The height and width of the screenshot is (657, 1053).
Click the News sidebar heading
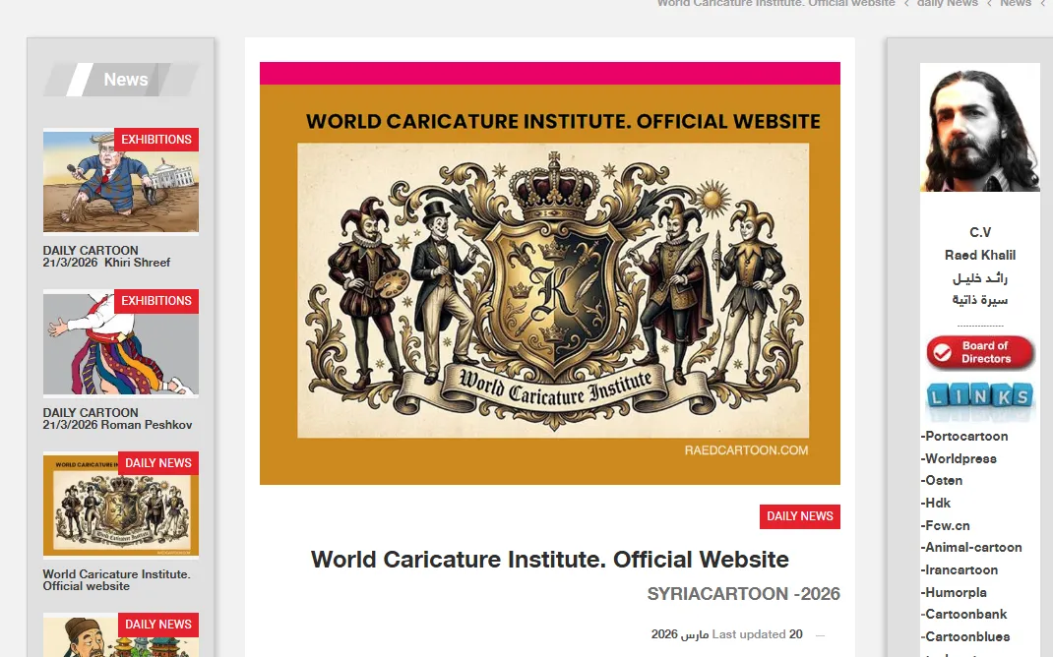125,80
